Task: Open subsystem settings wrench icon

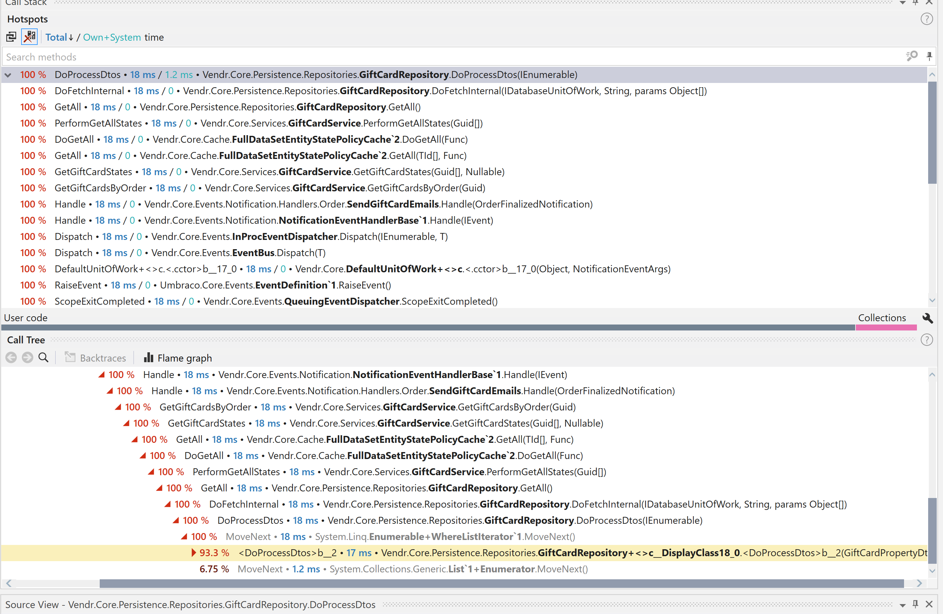Action: (927, 318)
